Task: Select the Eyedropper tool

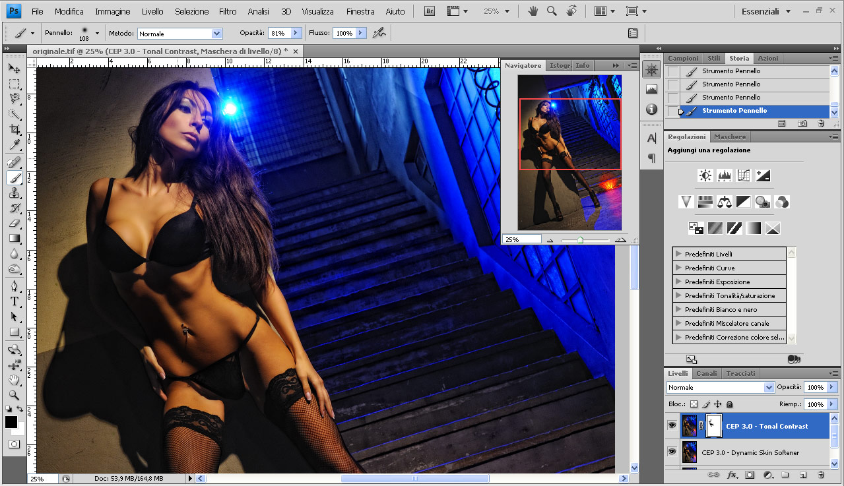Action: coord(14,144)
